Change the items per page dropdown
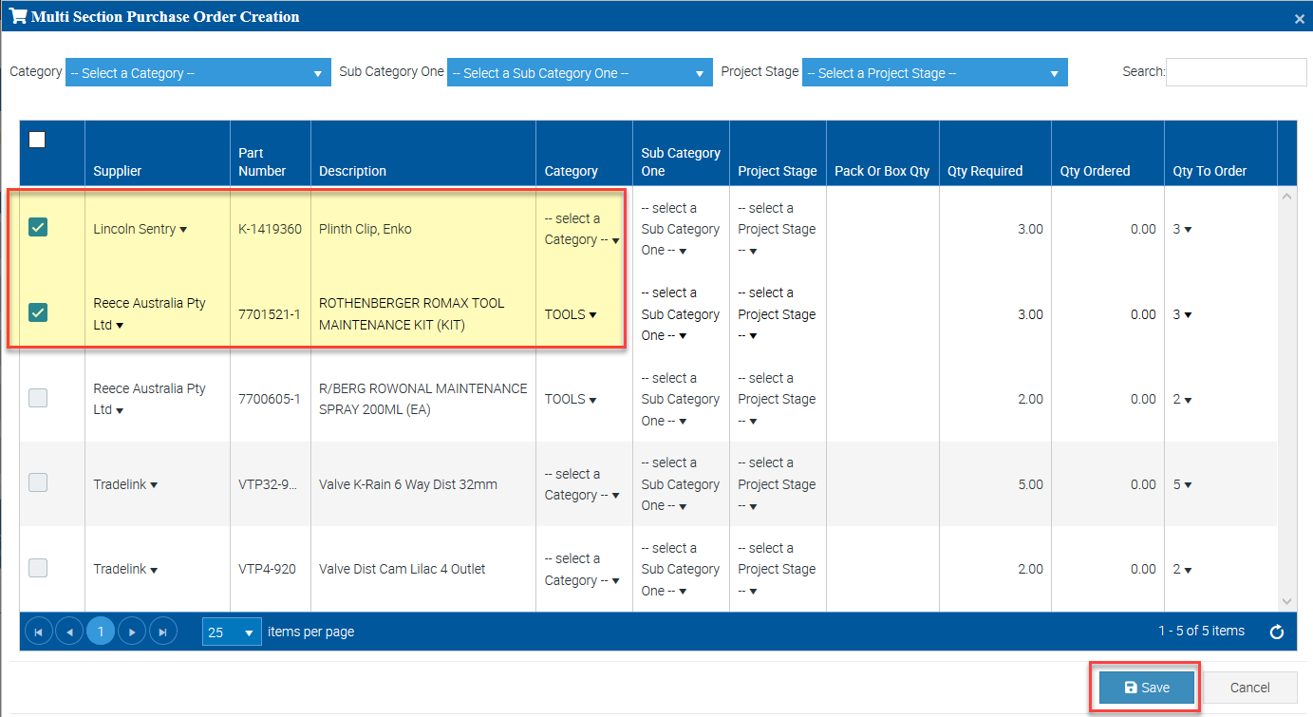This screenshot has height=717, width=1313. pyautogui.click(x=232, y=632)
